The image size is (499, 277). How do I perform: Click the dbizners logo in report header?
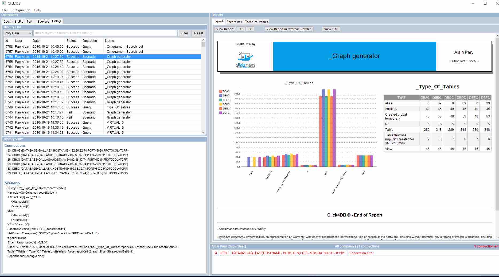click(x=245, y=60)
